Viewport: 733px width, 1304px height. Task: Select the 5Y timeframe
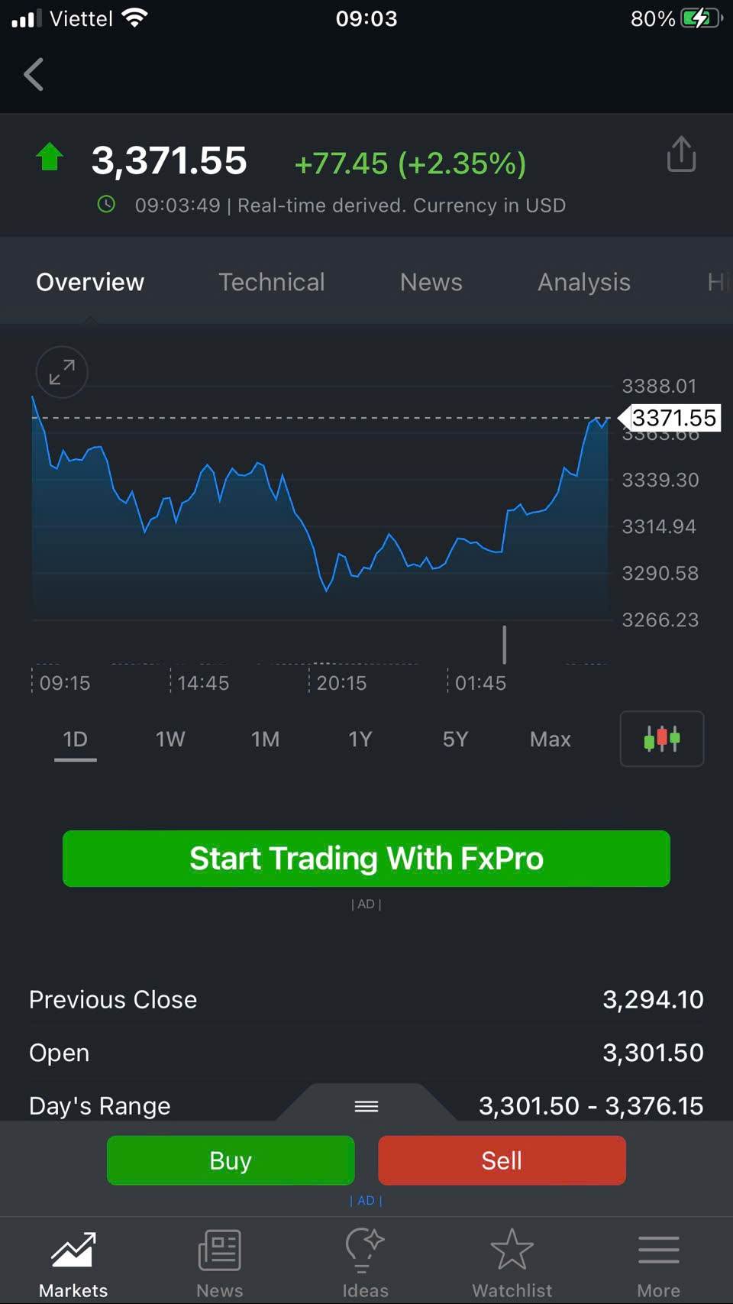coord(455,739)
